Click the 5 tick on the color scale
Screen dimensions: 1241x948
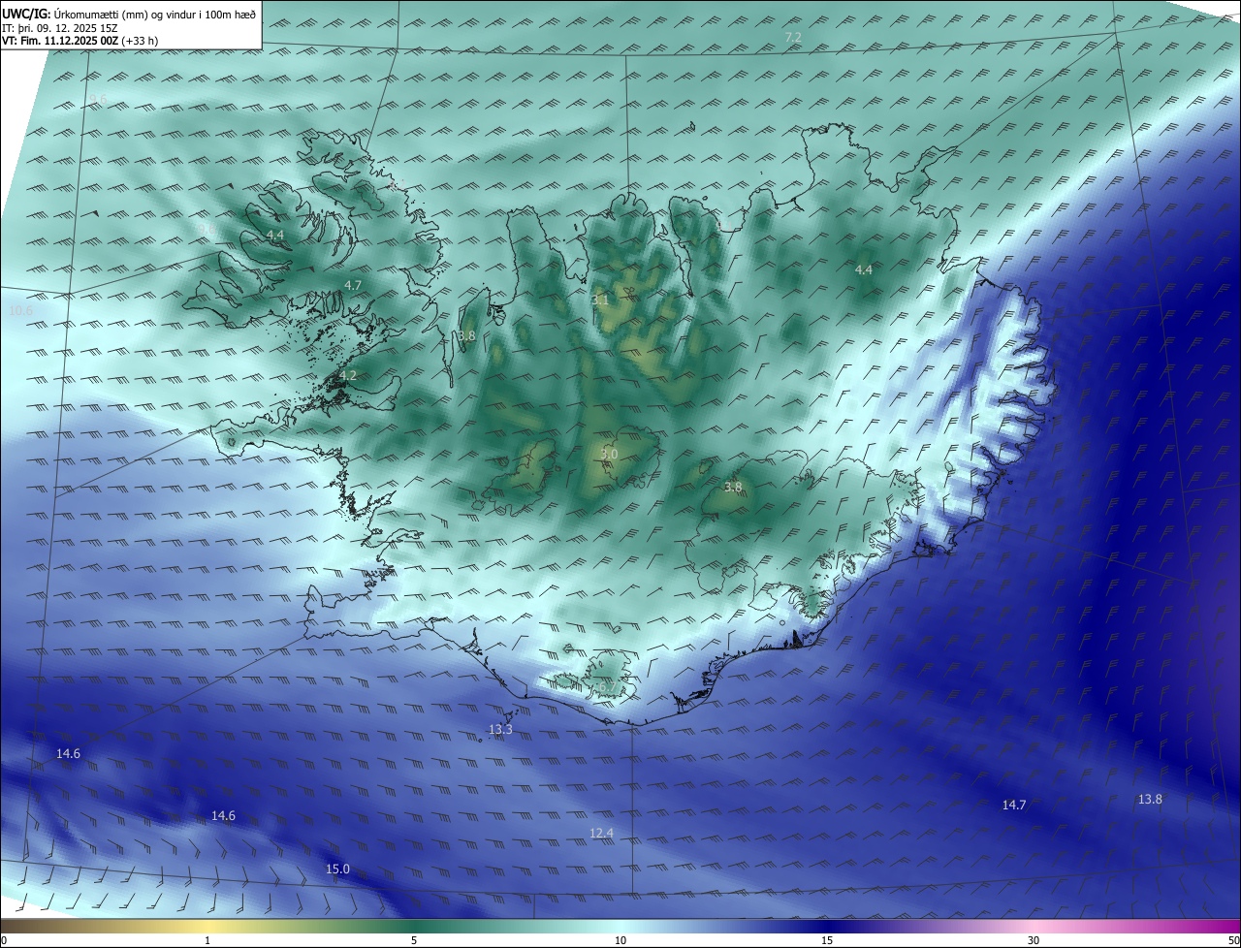[x=414, y=941]
